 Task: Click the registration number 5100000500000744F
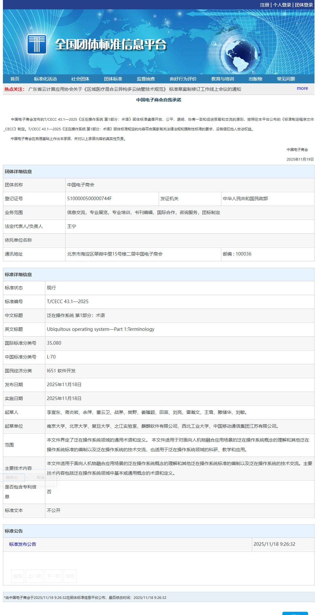click(x=89, y=199)
